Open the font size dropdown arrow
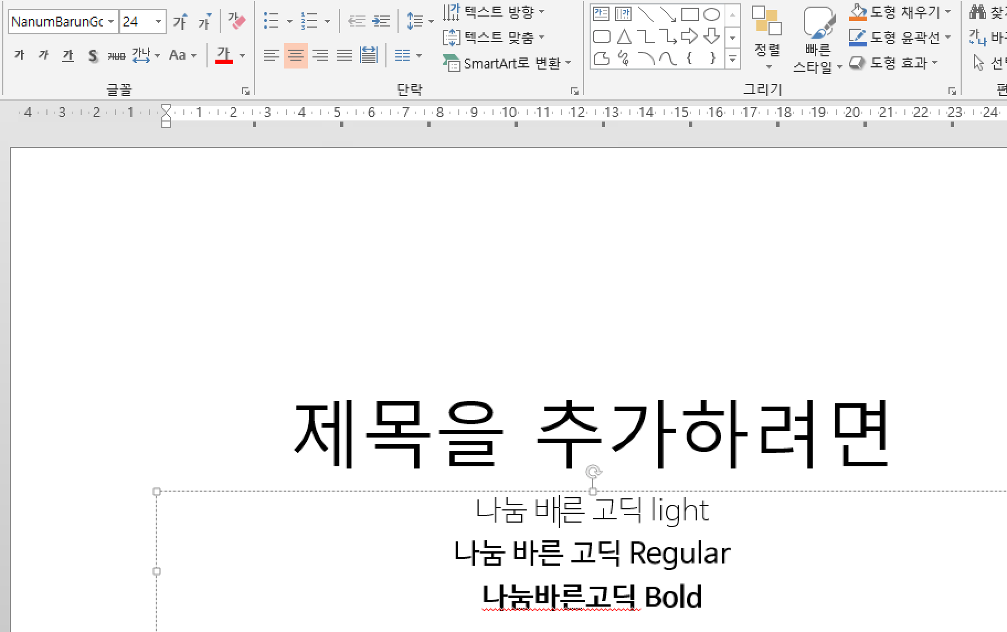Viewport: 1007px width, 632px height. (x=158, y=22)
